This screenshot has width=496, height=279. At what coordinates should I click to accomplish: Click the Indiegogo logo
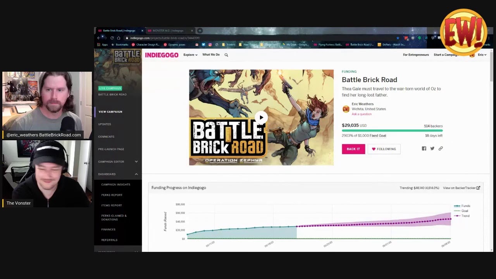(162, 55)
